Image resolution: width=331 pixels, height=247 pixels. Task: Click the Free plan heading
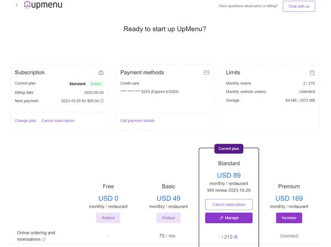[108, 186]
